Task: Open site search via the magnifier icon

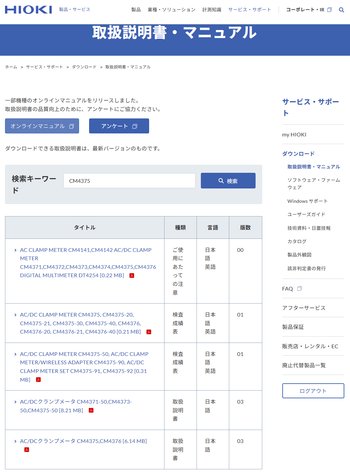Action: click(x=341, y=10)
